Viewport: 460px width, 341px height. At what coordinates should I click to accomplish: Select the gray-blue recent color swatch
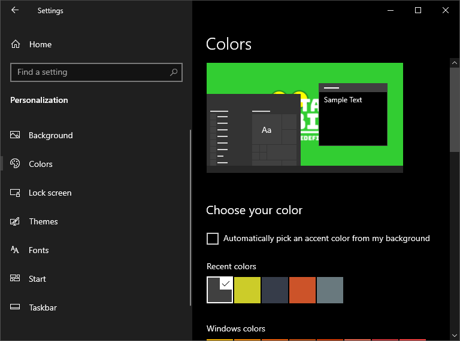pos(330,290)
